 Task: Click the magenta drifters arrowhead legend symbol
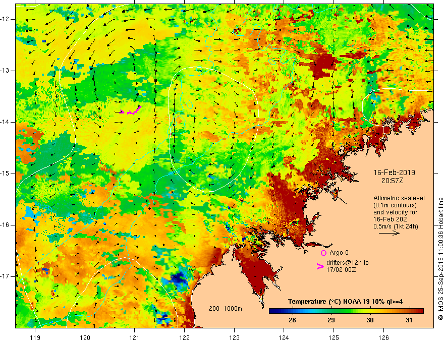tap(320, 266)
